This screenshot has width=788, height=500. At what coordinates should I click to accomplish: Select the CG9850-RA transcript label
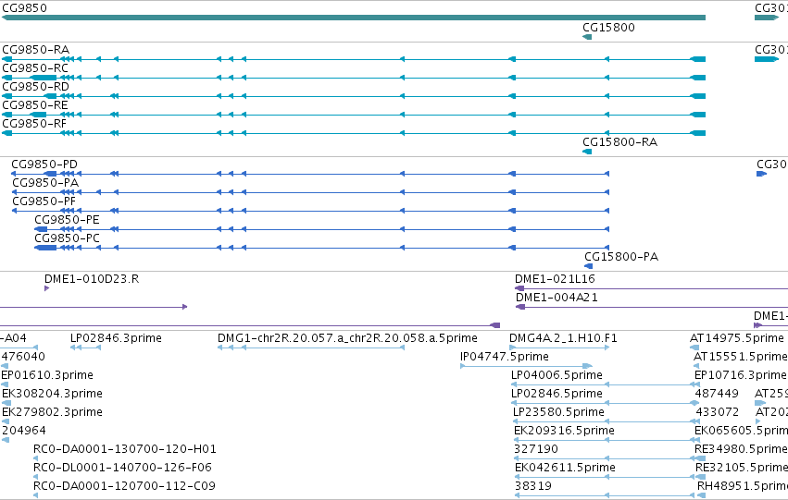(x=36, y=50)
